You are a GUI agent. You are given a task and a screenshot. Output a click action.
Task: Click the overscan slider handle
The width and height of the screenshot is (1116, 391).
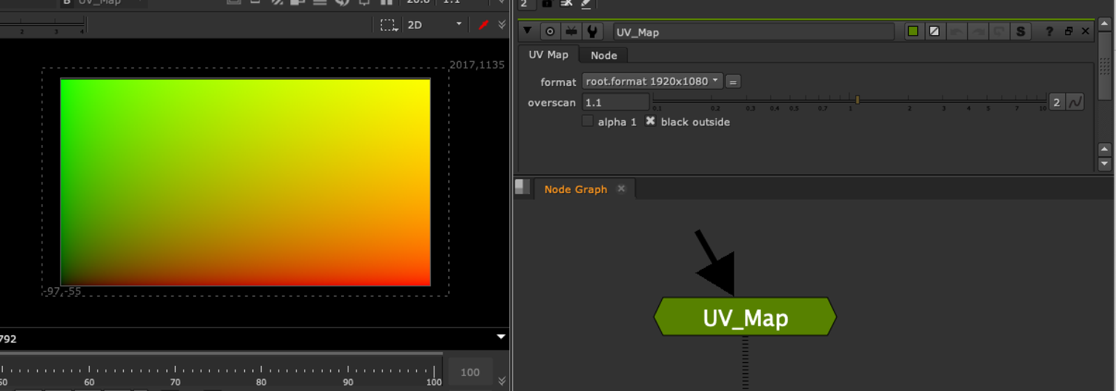pos(857,100)
